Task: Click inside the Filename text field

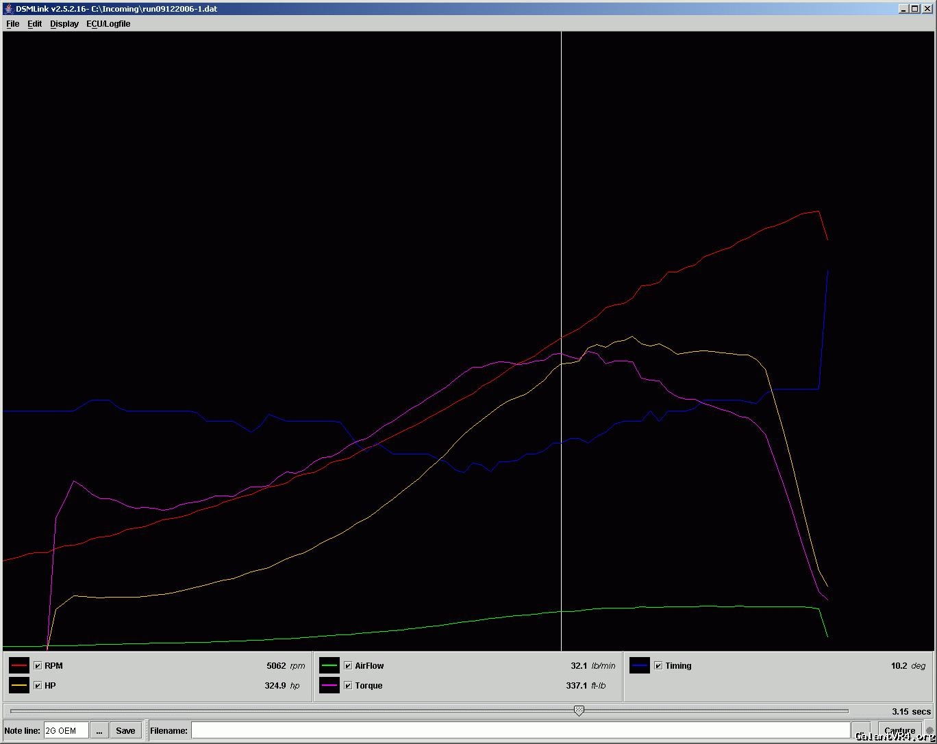Action: click(520, 730)
